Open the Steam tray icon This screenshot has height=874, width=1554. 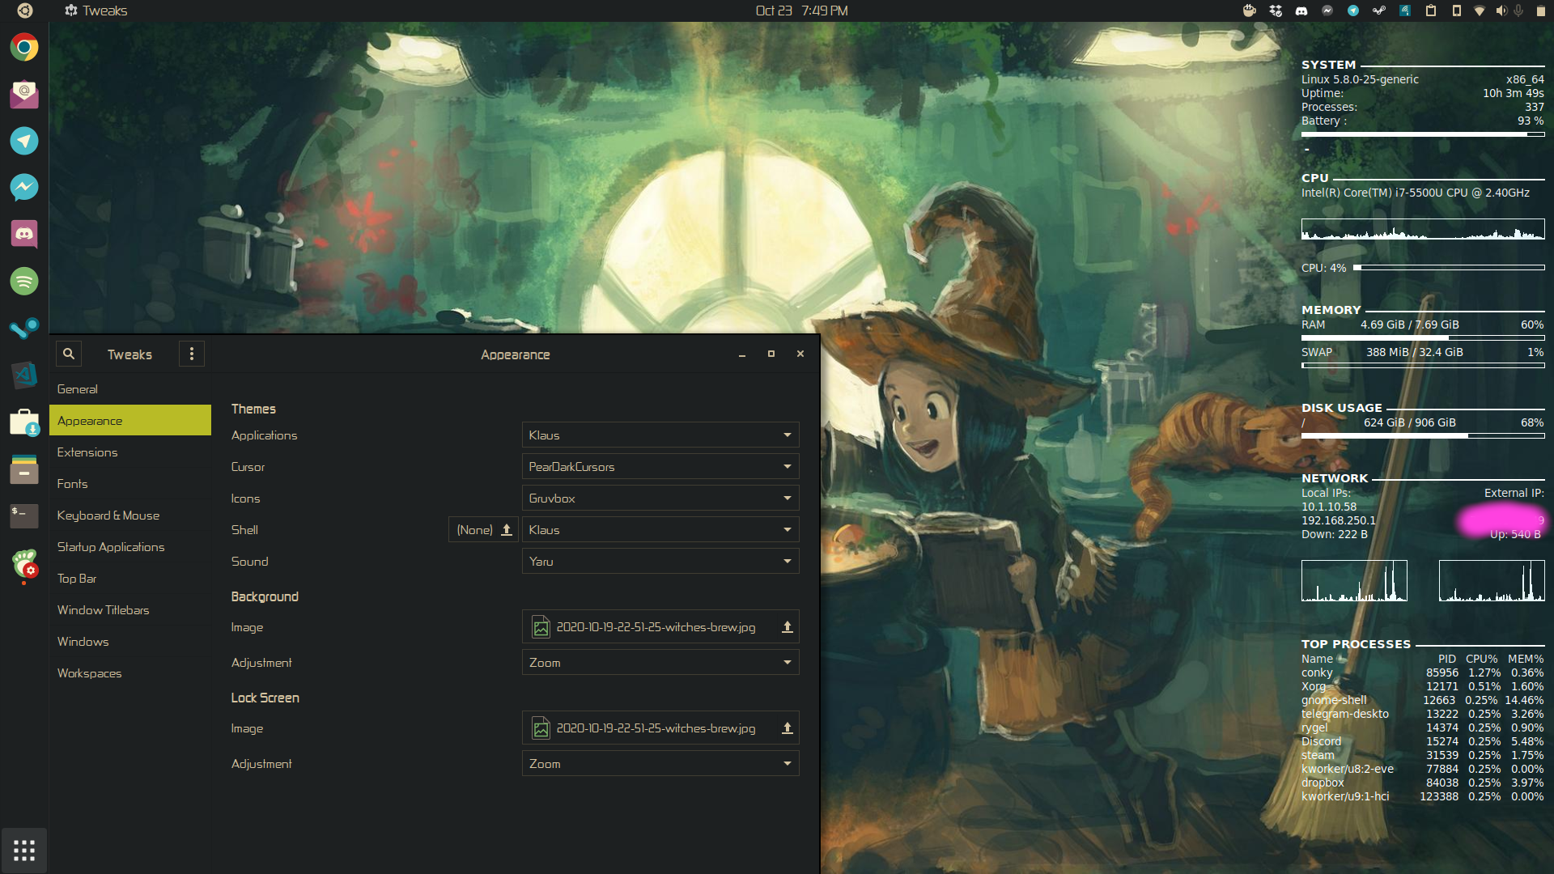coord(1379,11)
